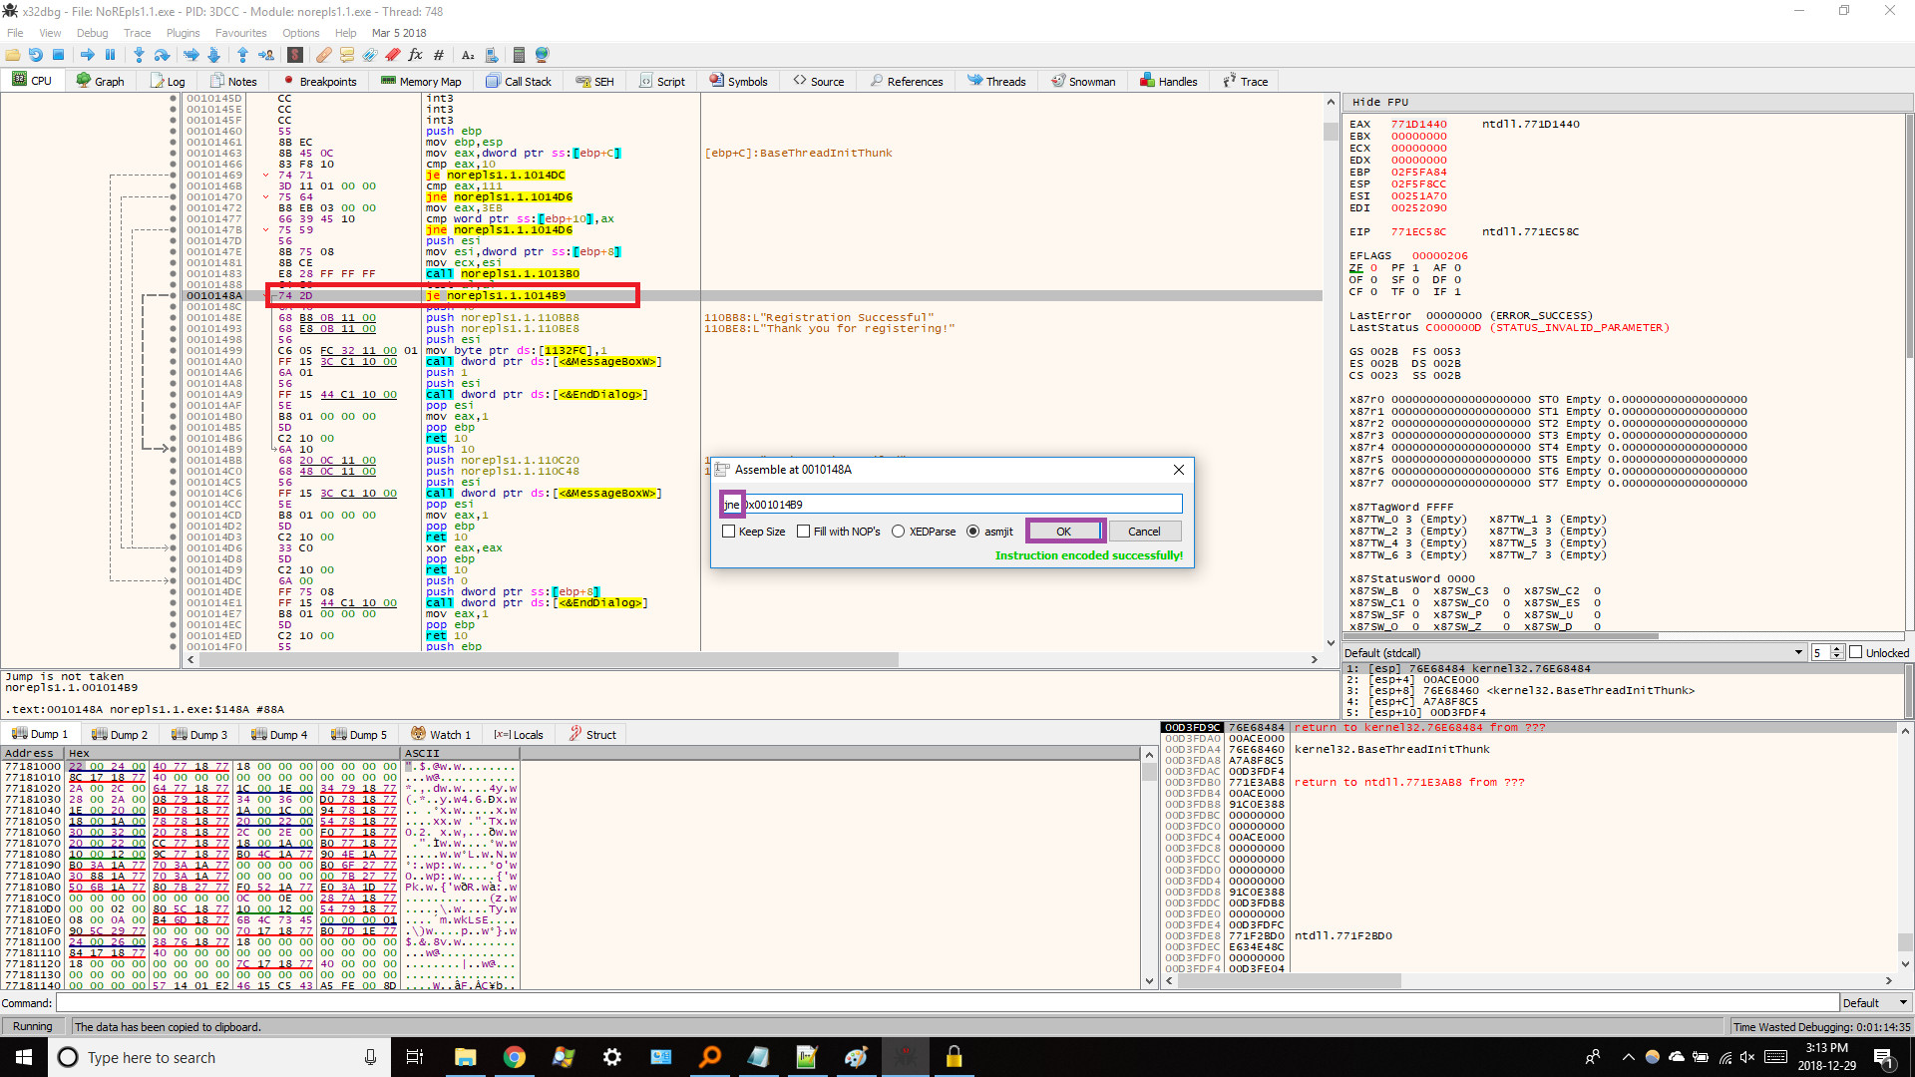The width and height of the screenshot is (1915, 1077).
Task: Open calling convention dropdown Default (stdcall)
Action: pyautogui.click(x=1573, y=652)
